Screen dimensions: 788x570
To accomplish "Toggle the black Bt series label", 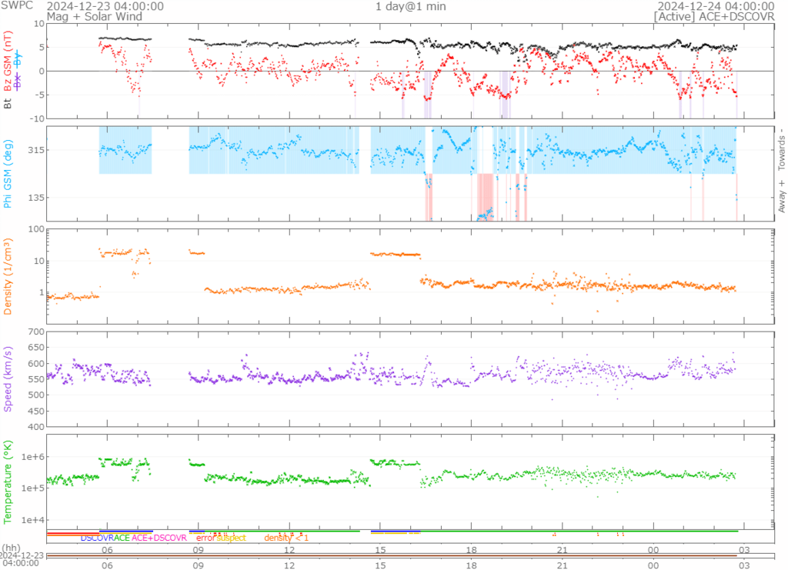I will pos(8,102).
